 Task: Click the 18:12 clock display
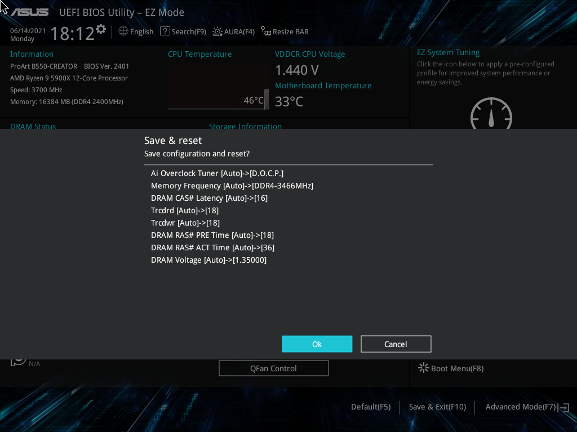coord(73,33)
